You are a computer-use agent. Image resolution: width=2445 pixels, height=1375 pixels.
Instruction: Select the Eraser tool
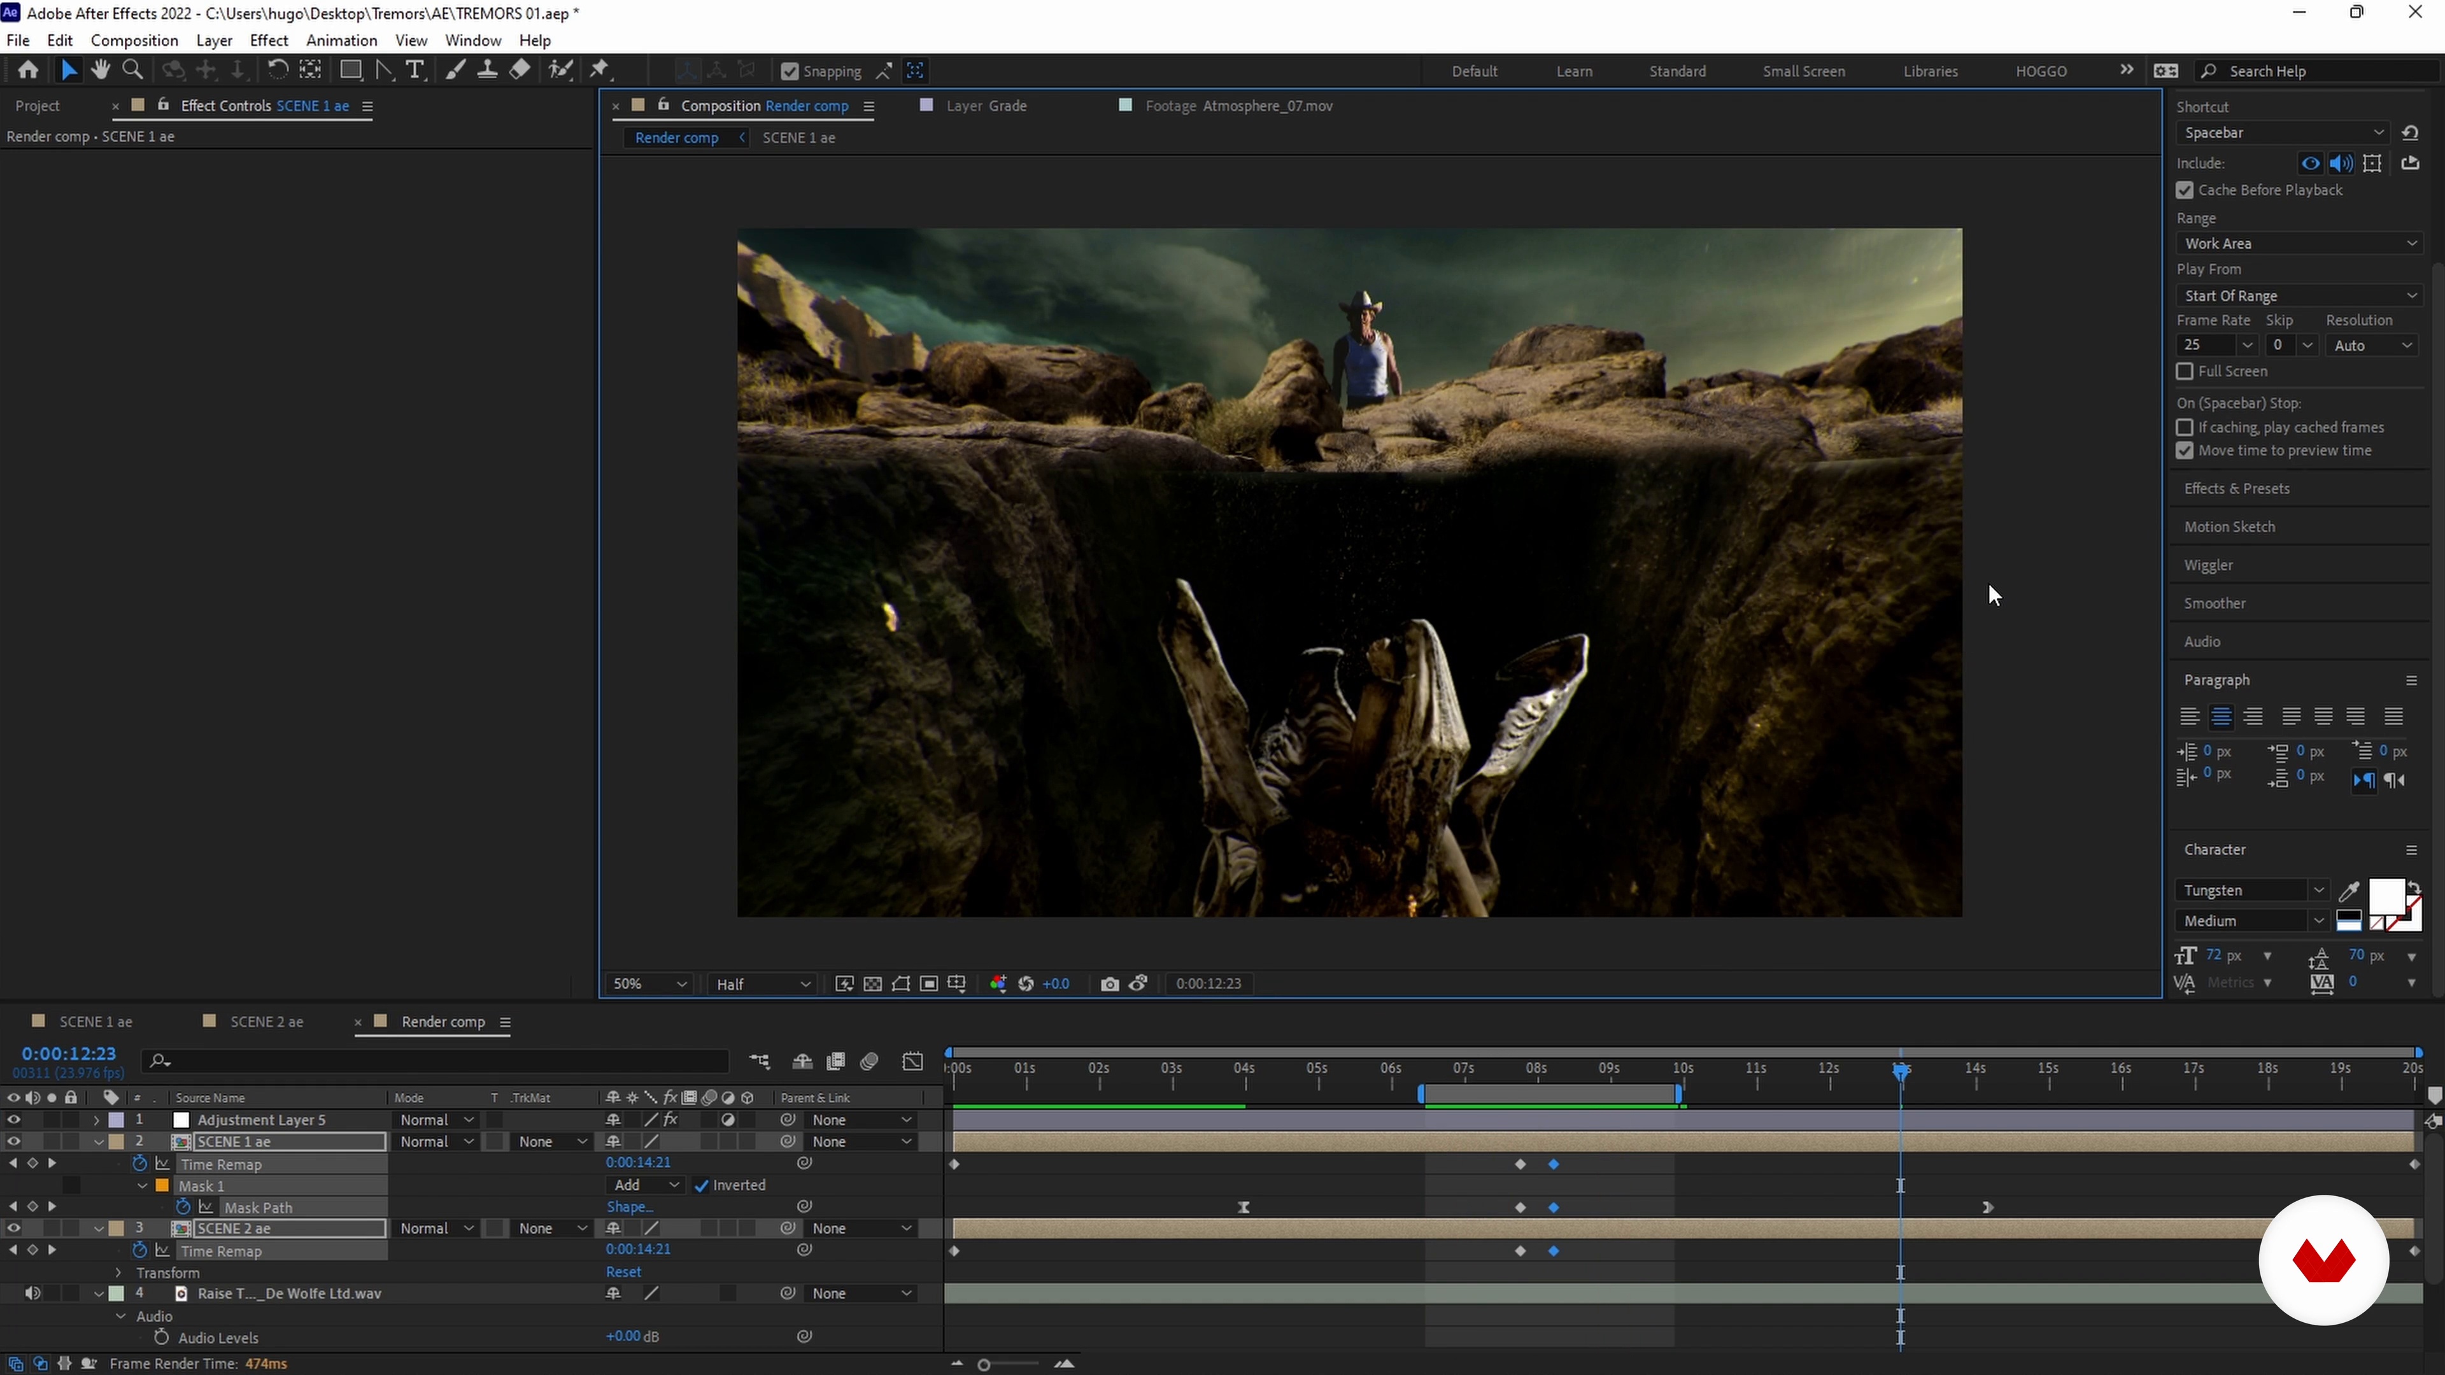point(519,70)
